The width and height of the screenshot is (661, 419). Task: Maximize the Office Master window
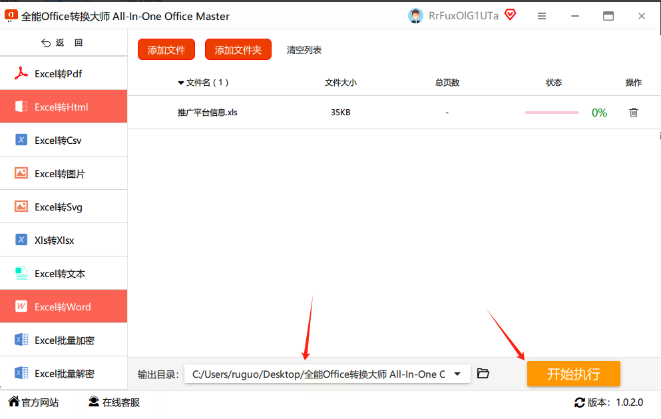tap(608, 16)
